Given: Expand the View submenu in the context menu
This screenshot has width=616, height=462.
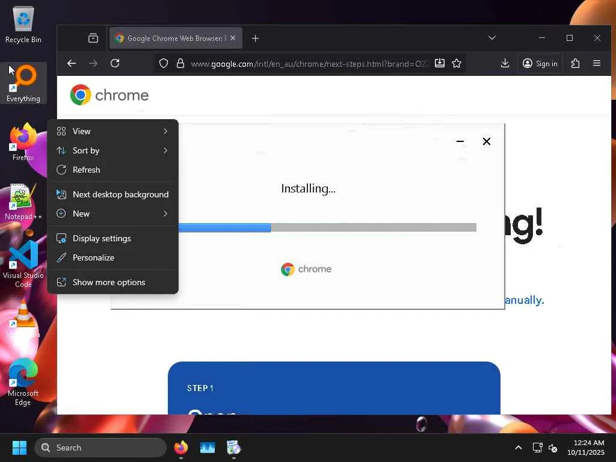Looking at the screenshot, I should tap(112, 131).
